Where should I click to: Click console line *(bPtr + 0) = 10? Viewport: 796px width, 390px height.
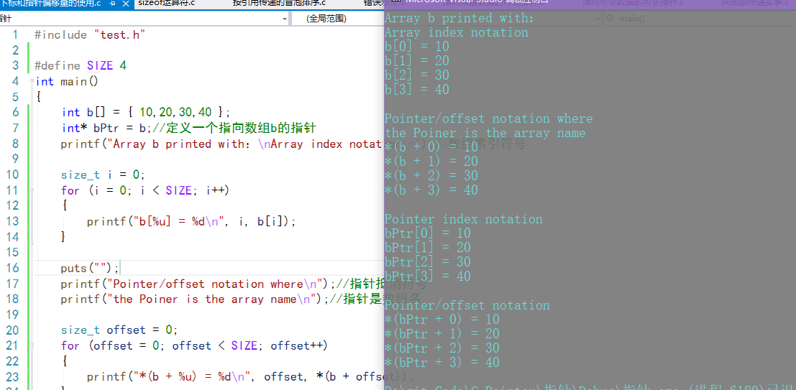pyautogui.click(x=442, y=320)
